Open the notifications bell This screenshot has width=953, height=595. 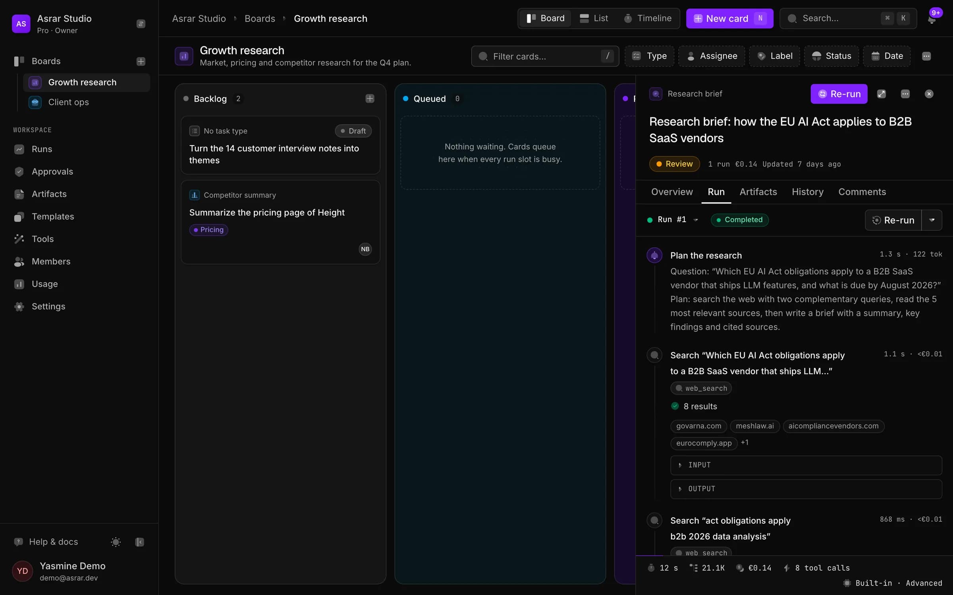(932, 19)
